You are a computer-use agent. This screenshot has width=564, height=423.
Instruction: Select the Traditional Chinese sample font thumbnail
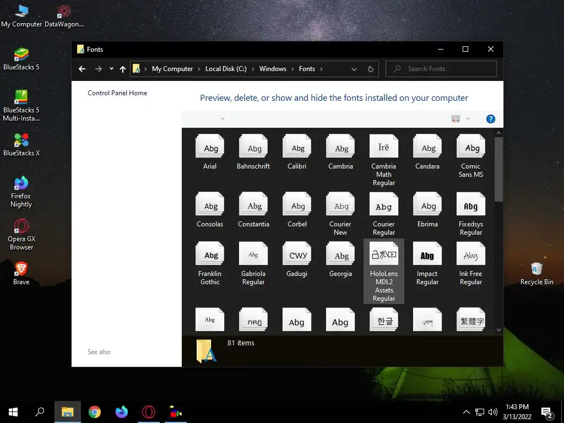tap(471, 319)
